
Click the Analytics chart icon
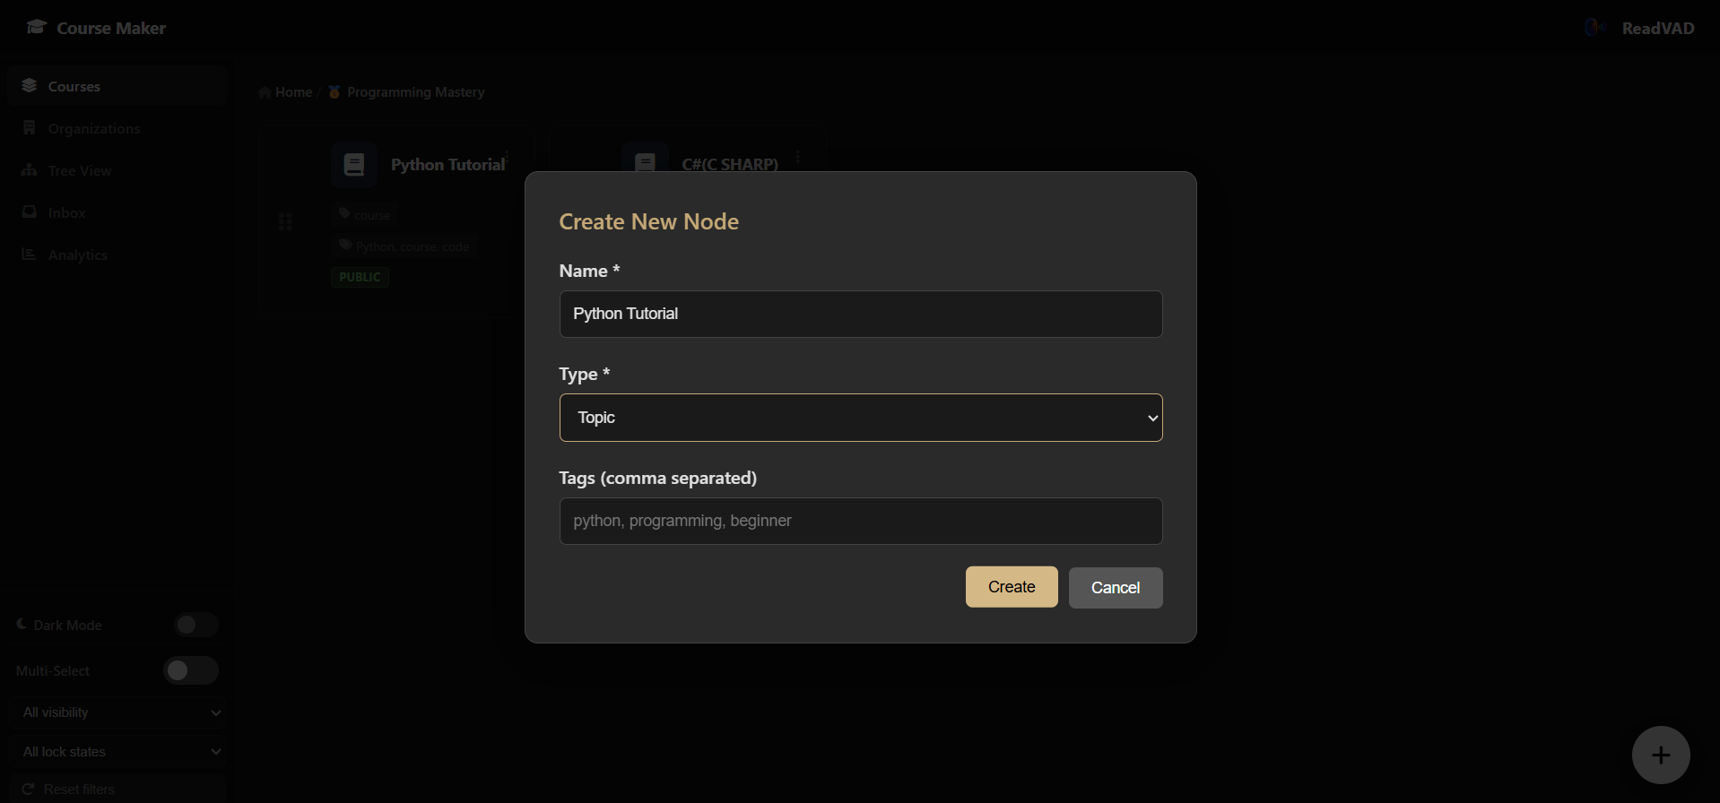(x=30, y=254)
